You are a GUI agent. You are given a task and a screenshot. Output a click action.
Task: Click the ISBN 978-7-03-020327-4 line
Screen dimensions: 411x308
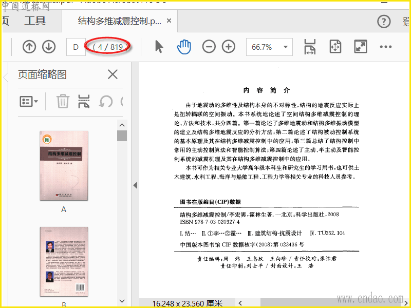pos(210,222)
